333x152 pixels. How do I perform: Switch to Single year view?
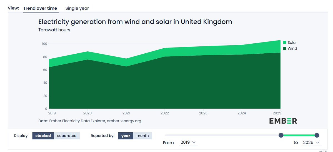(x=77, y=8)
